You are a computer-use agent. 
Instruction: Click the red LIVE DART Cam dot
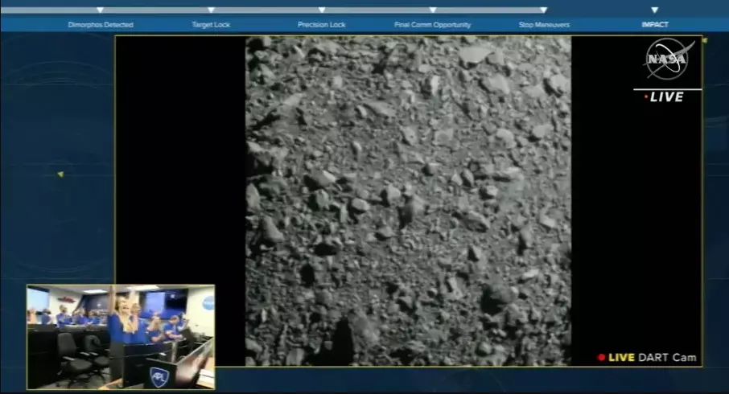(x=601, y=357)
